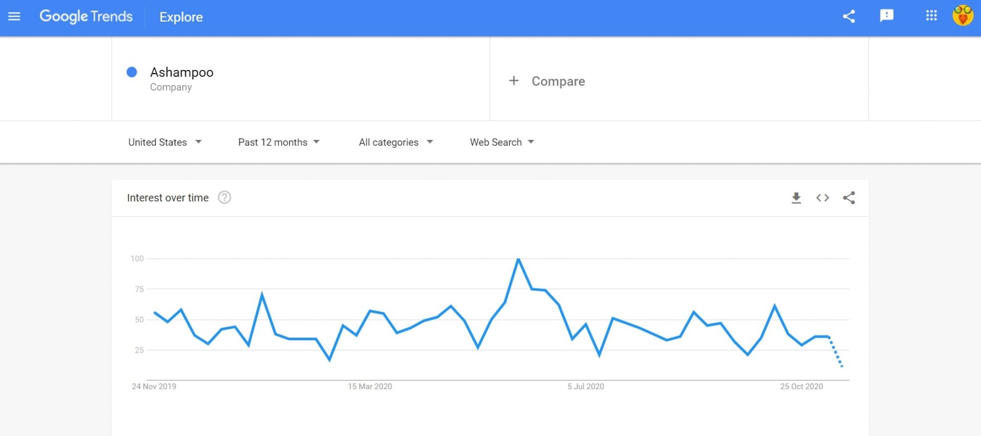Open help for Interest over time
The height and width of the screenshot is (436, 981).
[x=224, y=197]
